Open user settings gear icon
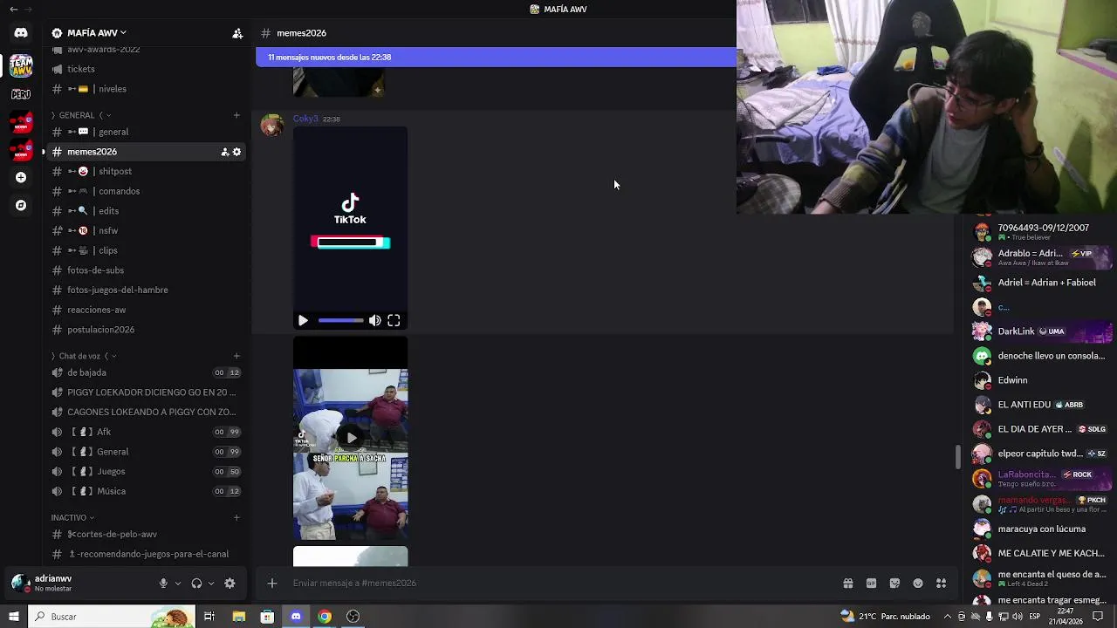Viewport: 1117px width, 628px height. point(230,584)
